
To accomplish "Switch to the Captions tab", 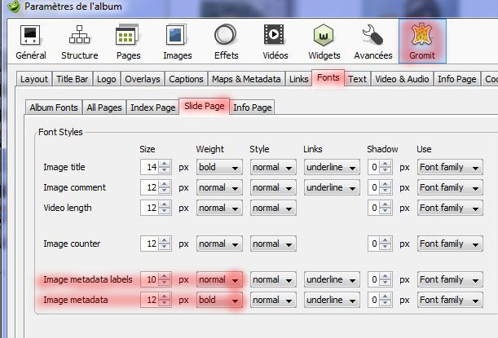I will (x=186, y=79).
